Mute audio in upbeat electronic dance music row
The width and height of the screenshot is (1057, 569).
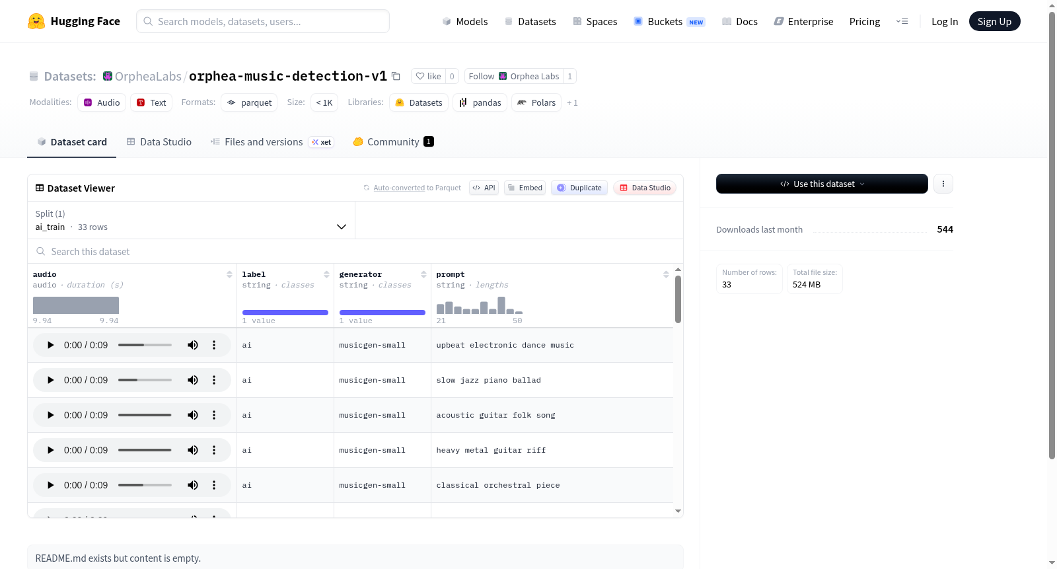pos(193,345)
